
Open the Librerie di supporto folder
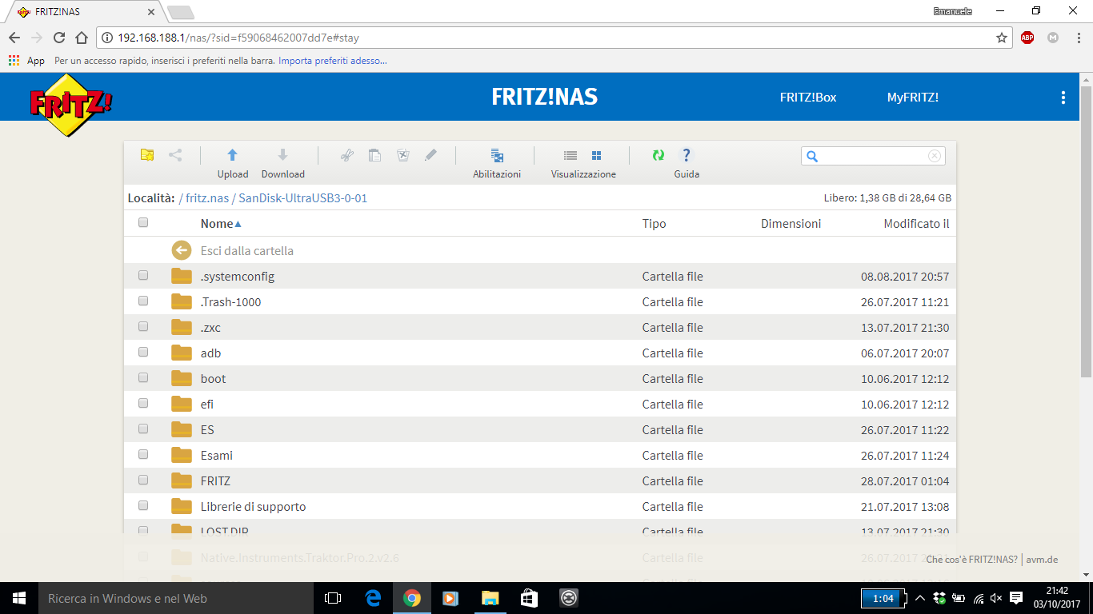(253, 507)
